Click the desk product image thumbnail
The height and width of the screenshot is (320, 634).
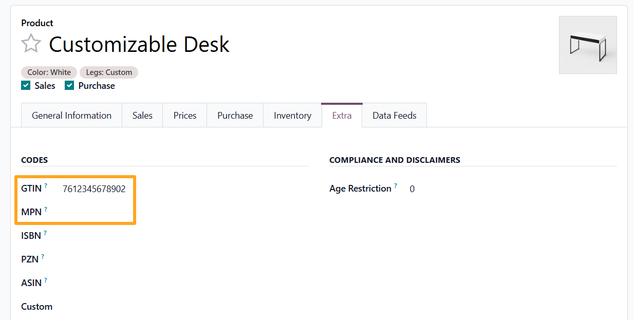click(x=588, y=45)
